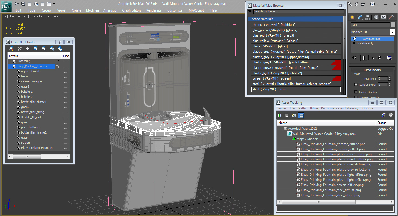398x216 pixels.
Task: Click Delete layer X icon in Layer dialog
Action: tap(19, 49)
